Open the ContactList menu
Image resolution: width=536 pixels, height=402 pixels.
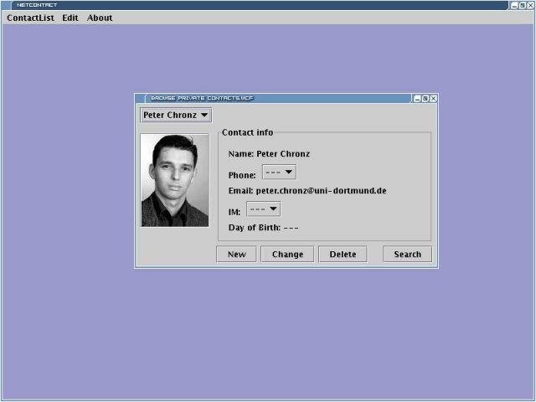(30, 18)
